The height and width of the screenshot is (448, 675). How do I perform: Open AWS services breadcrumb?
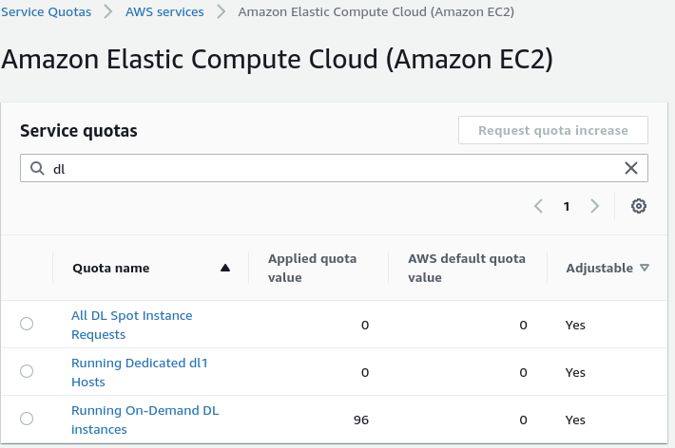(164, 11)
